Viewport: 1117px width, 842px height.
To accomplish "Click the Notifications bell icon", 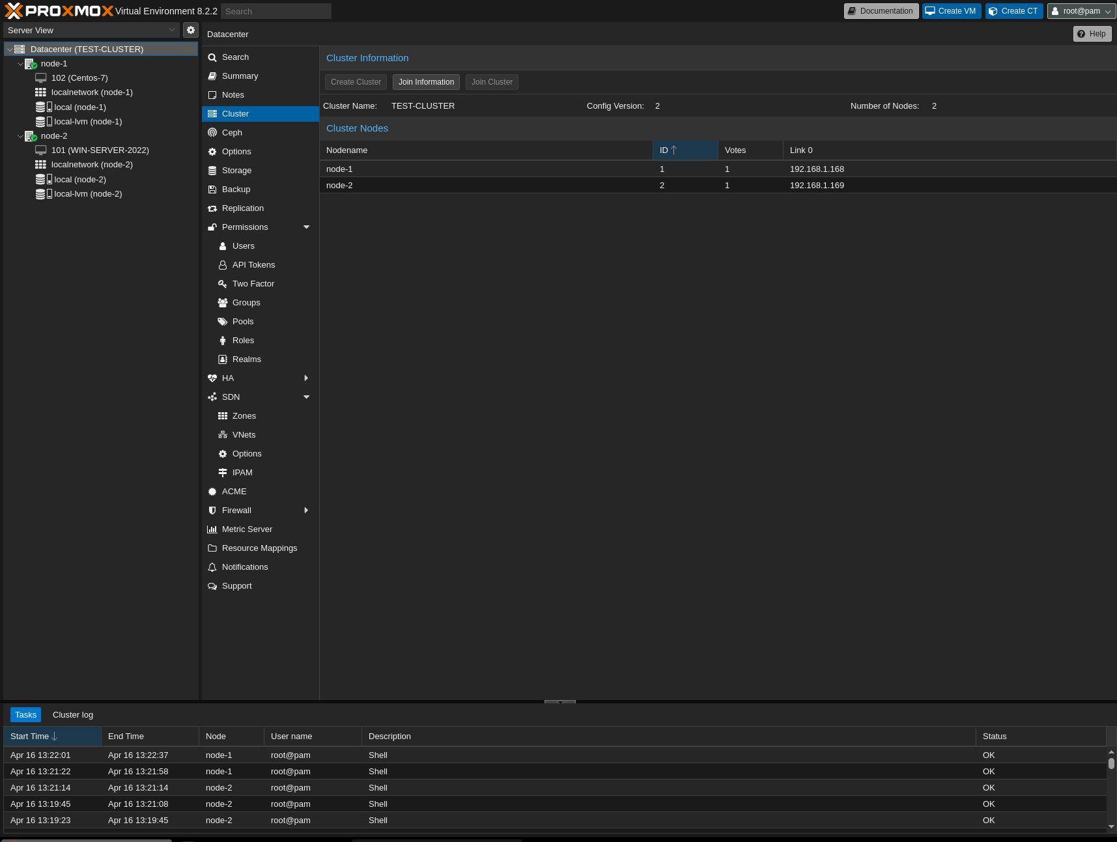I will pos(212,567).
